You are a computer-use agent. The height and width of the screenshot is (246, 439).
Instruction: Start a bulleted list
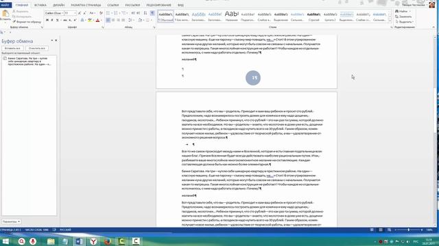pos(108,13)
